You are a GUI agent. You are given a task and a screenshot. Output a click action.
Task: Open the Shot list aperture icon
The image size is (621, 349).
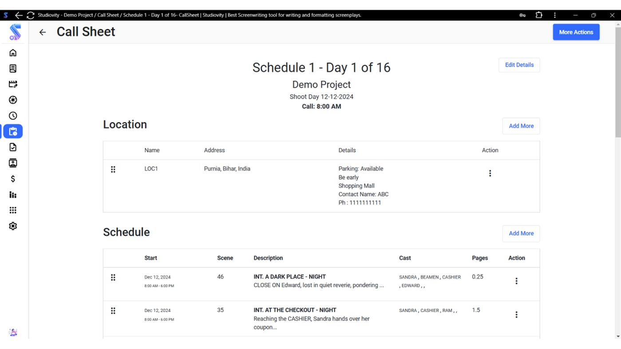coord(13,100)
